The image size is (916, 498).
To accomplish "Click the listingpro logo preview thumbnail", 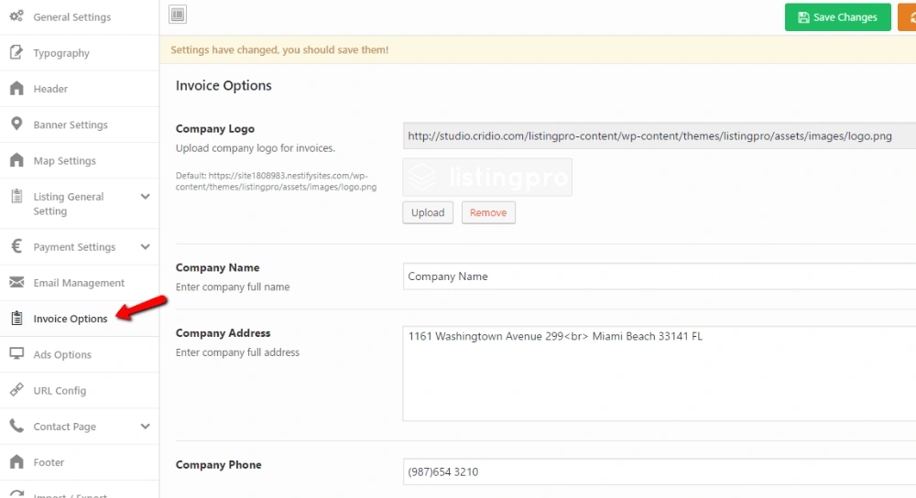I will [487, 177].
